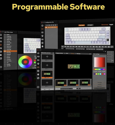Click the pencil edit icon above New Configuration
The image size is (115, 125).
click(51, 25)
